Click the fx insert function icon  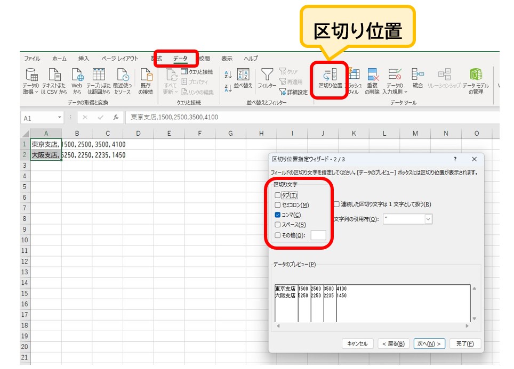[116, 117]
